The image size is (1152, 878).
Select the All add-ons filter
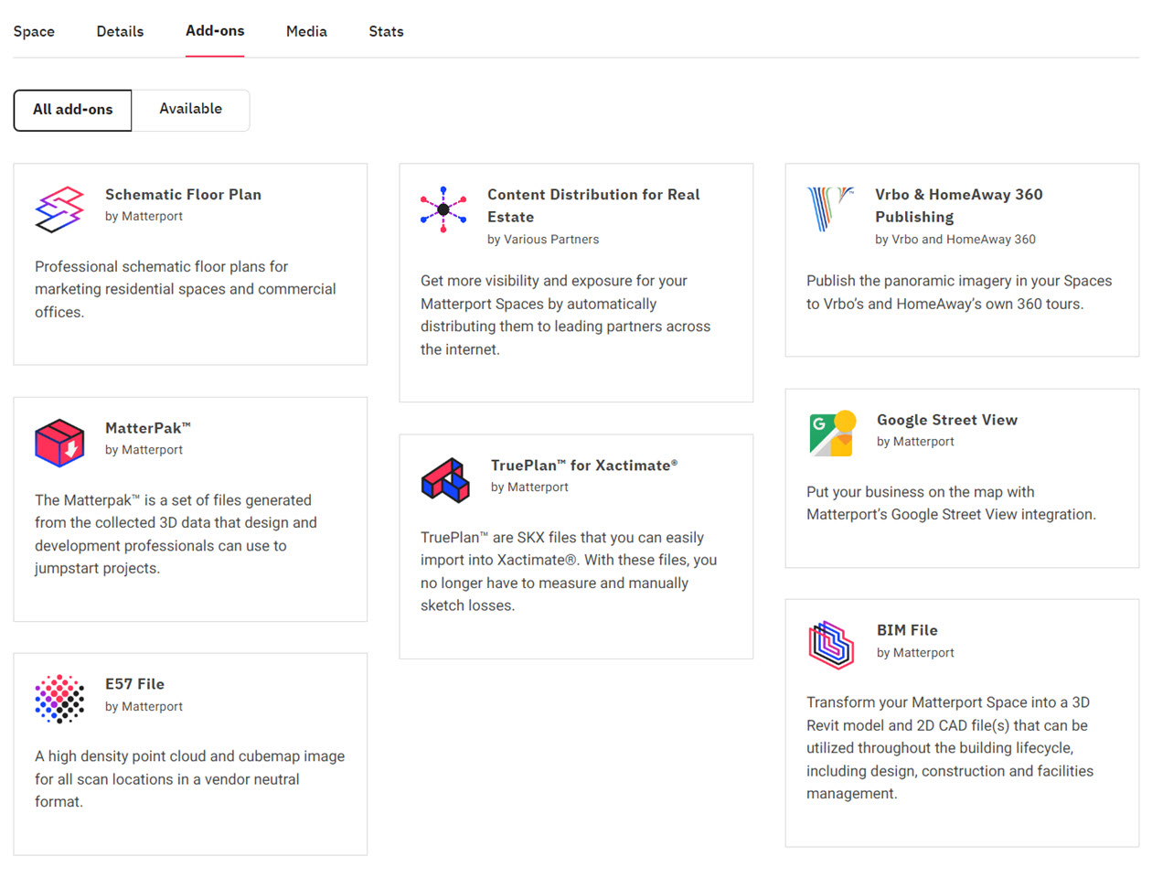tap(73, 110)
